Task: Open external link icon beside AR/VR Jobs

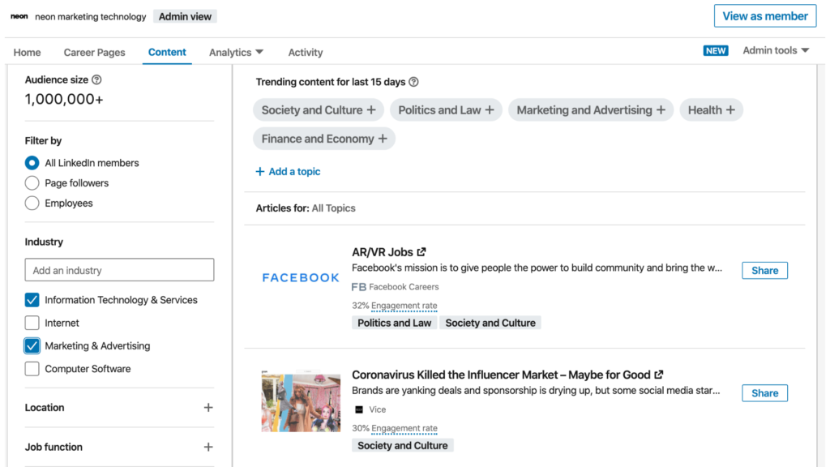Action: click(421, 252)
